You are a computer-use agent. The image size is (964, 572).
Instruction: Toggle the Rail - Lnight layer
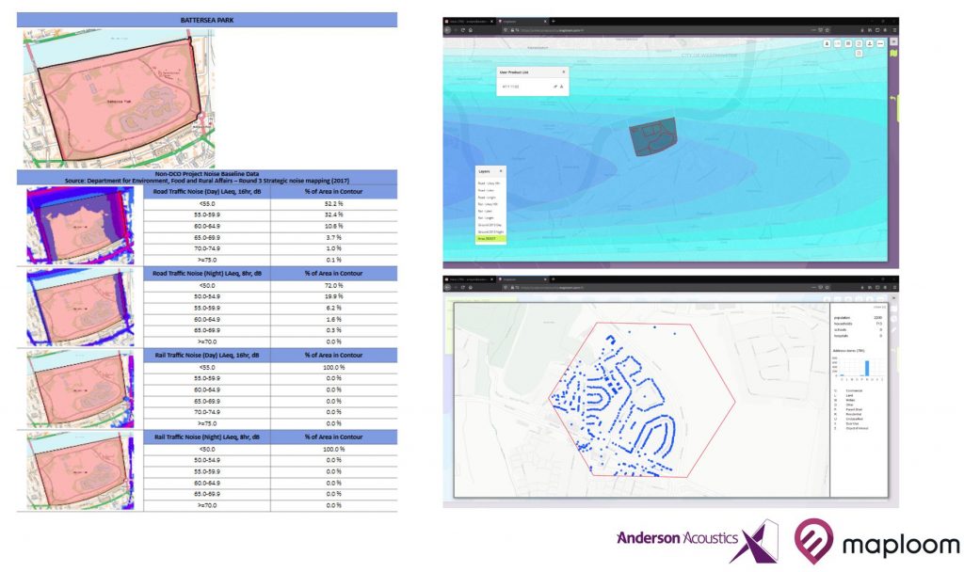tap(486, 218)
